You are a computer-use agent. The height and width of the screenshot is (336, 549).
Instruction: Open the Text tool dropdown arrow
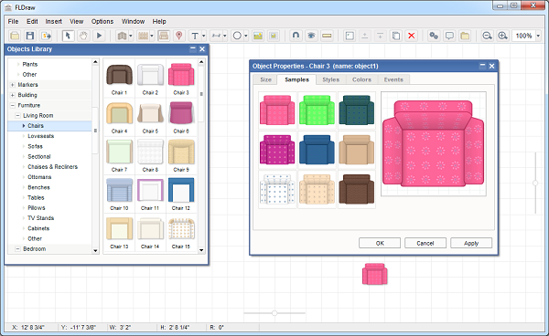[x=203, y=36]
